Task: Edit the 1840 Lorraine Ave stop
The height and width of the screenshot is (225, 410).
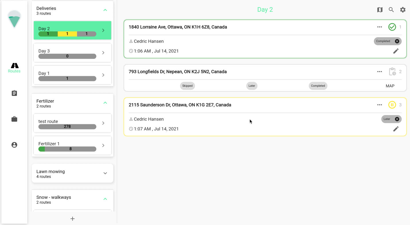Action: [396, 51]
